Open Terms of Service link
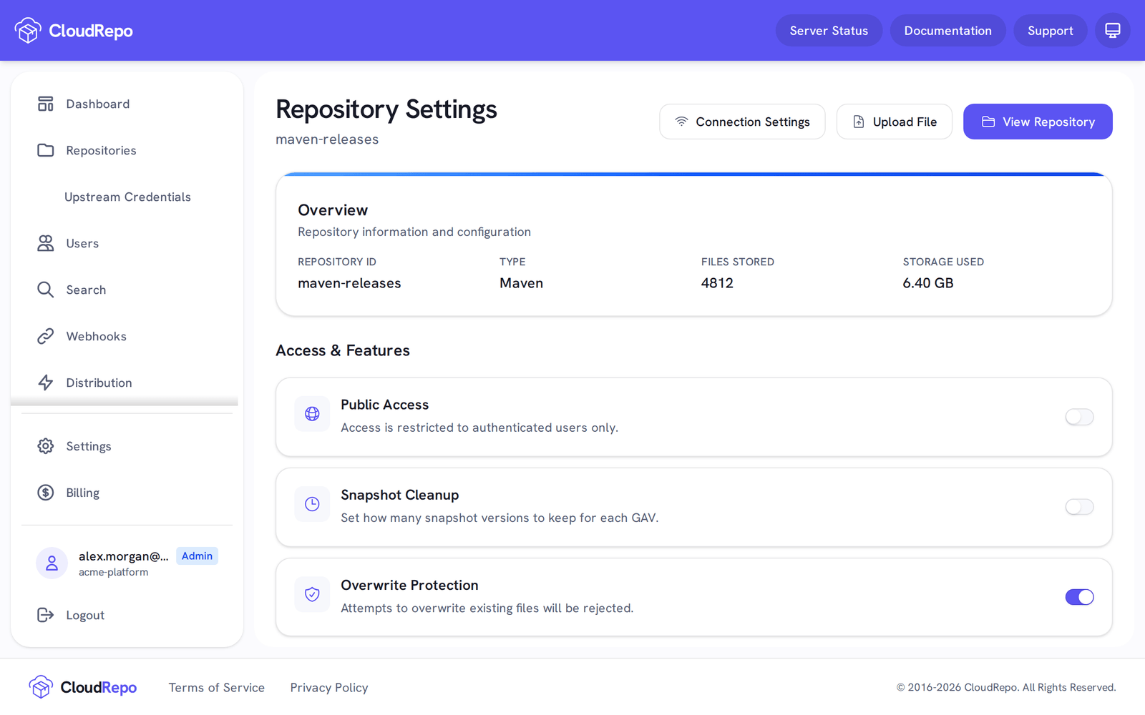Screen dimensions: 1145x715 coord(217,688)
